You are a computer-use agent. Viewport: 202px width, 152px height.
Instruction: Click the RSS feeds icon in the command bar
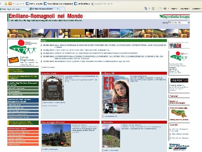click(153, 9)
